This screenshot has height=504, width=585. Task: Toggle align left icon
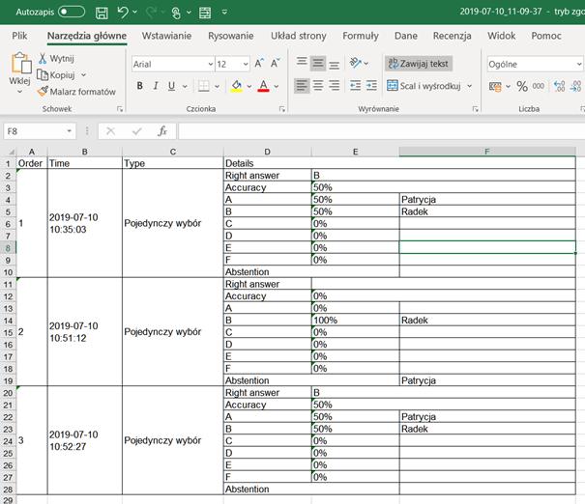pyautogui.click(x=302, y=86)
